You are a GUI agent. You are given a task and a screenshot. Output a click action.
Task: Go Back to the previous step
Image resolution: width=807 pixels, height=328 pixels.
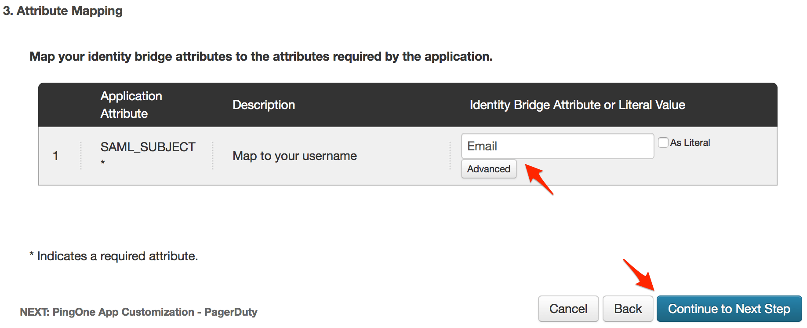pos(628,309)
